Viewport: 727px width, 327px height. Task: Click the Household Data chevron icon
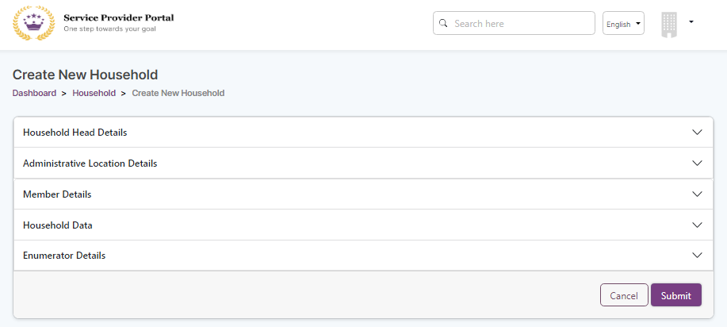pos(697,225)
